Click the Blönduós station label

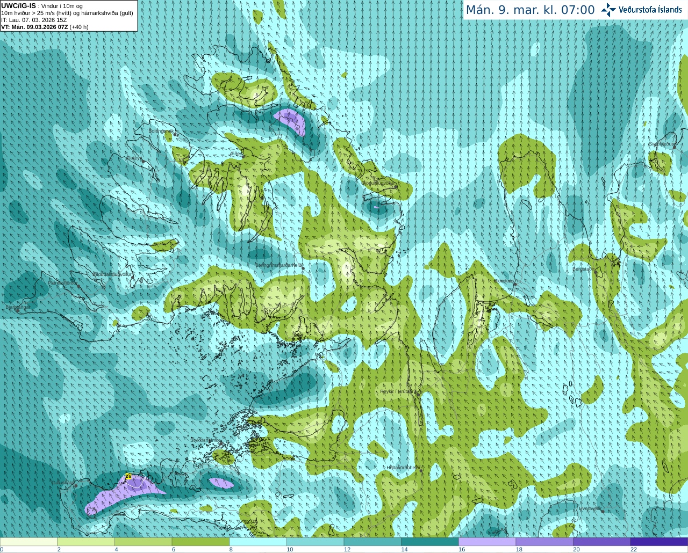tap(504, 281)
